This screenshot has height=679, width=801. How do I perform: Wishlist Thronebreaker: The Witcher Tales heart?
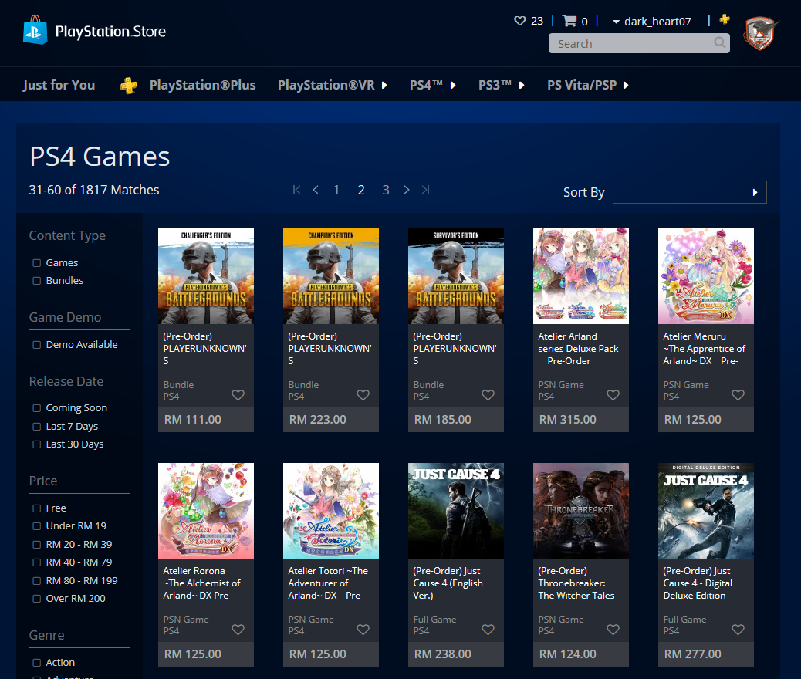[x=613, y=630]
